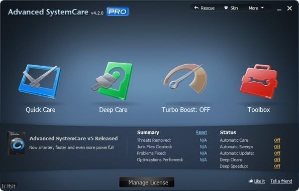
Task: Click the Automatic Care: label
Action: pos(235,140)
